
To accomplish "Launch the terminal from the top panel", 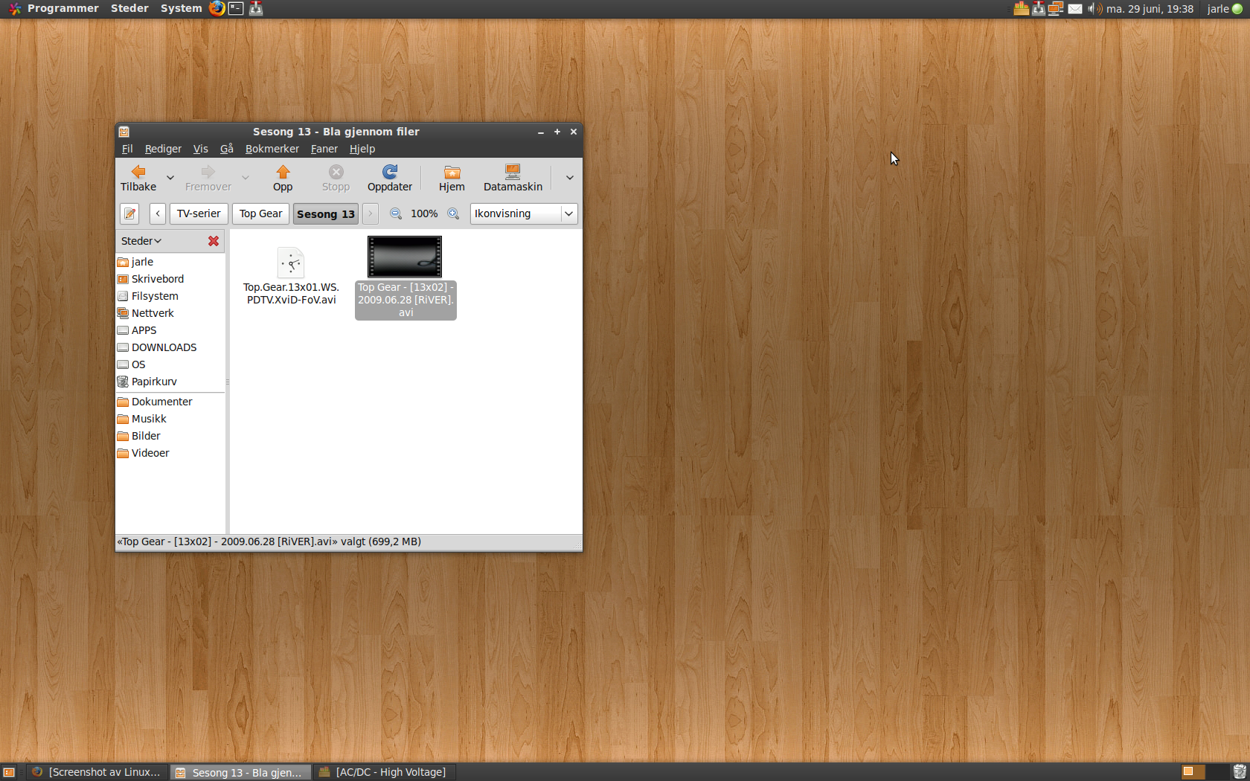I will pos(236,9).
